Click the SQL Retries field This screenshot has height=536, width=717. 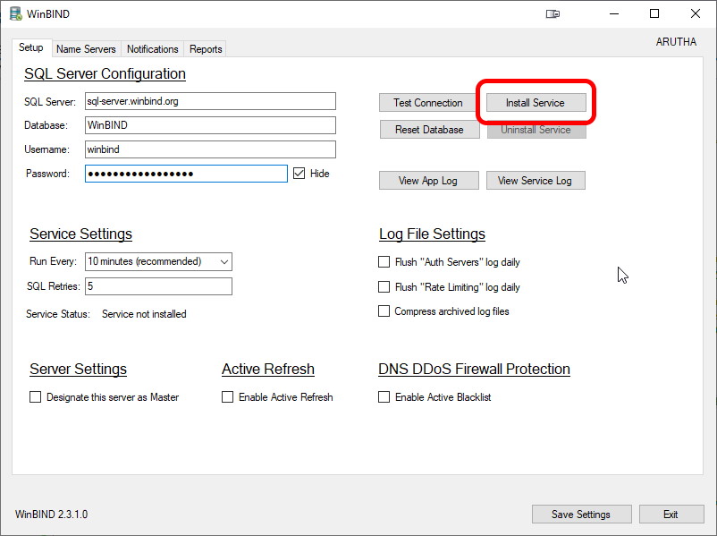(x=158, y=286)
